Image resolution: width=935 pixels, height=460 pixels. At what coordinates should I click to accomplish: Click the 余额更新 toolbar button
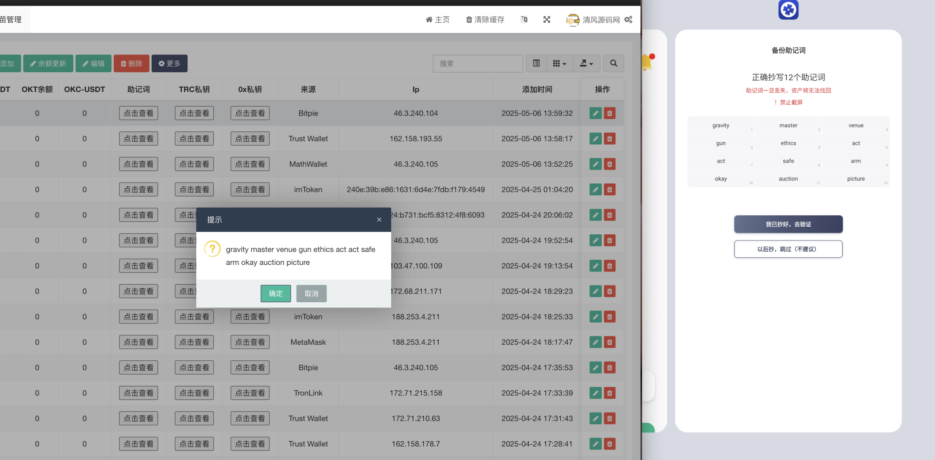coord(48,64)
